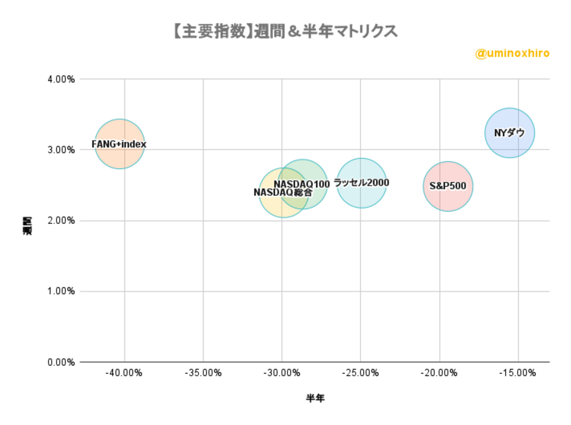
Task: Select the -35.00% x-axis label
Action: [x=203, y=373]
